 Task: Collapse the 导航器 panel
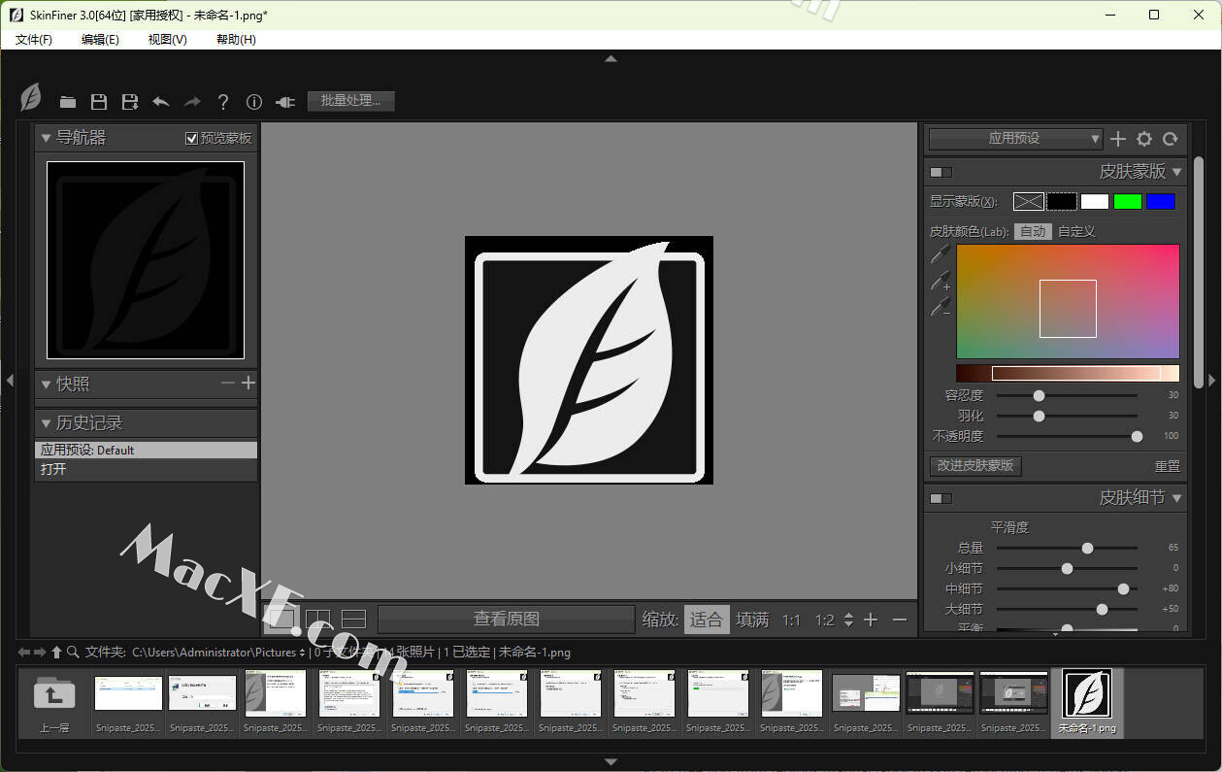[x=46, y=139]
